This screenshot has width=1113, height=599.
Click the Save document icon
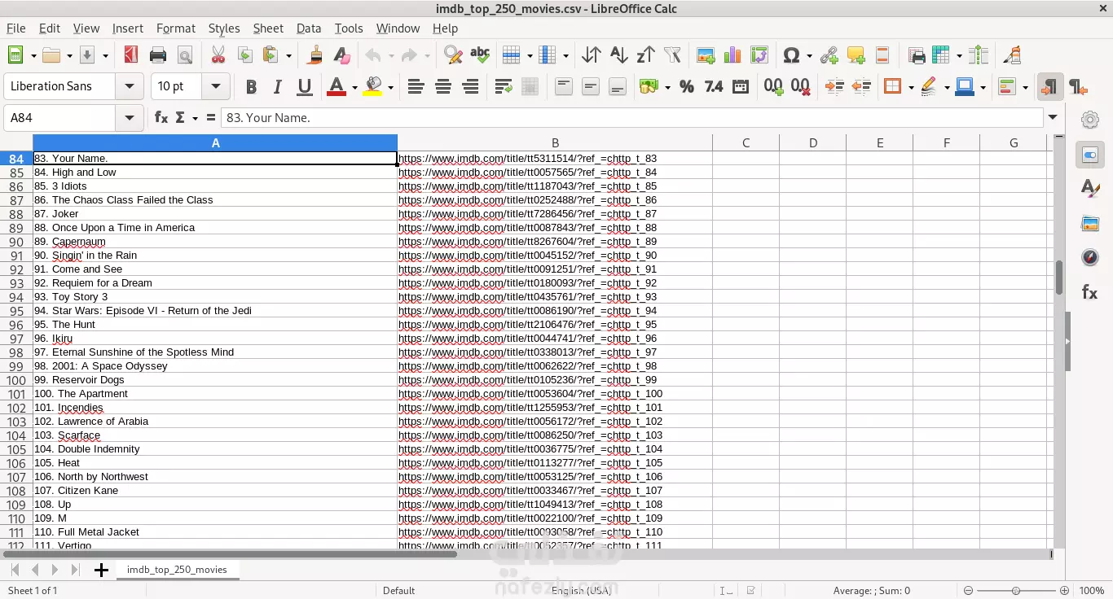pos(87,55)
